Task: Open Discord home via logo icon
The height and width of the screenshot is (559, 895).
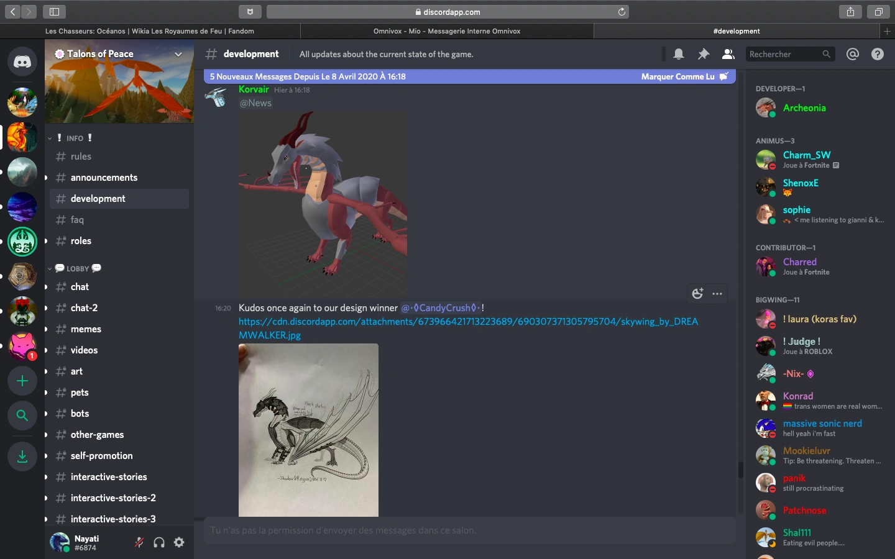Action: point(22,62)
